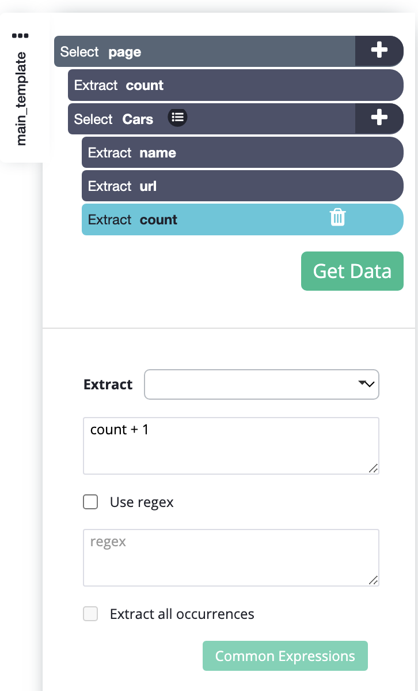Viewport: 418px width, 691px height.
Task: Click the list icon next to Cars
Action: coord(177,118)
